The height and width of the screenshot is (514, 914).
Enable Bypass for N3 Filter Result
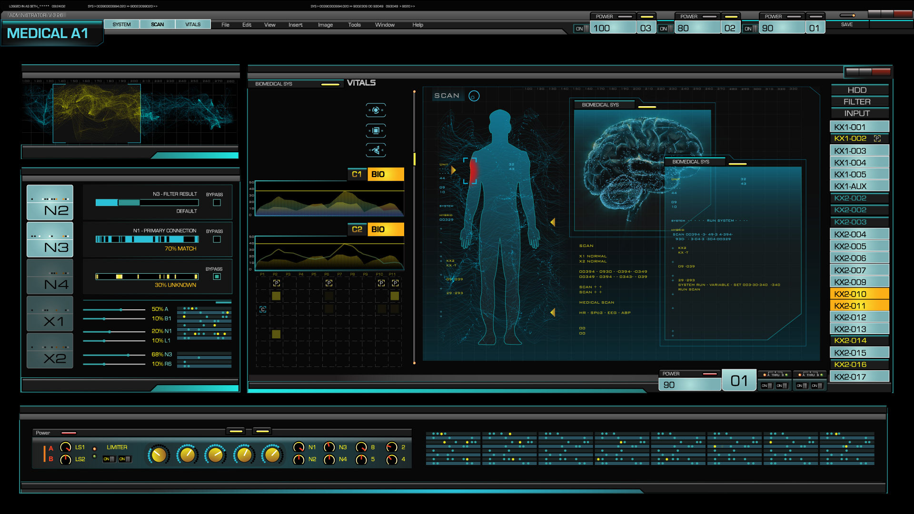[217, 203]
